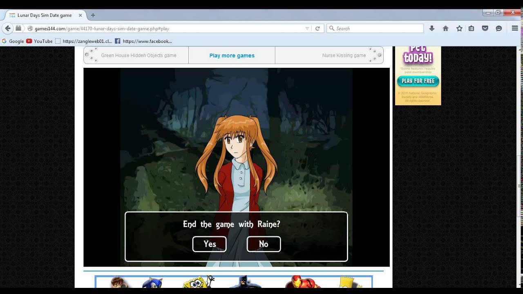Close the Lunar Days Sim Date tab
This screenshot has width=523, height=294.
pyautogui.click(x=80, y=15)
